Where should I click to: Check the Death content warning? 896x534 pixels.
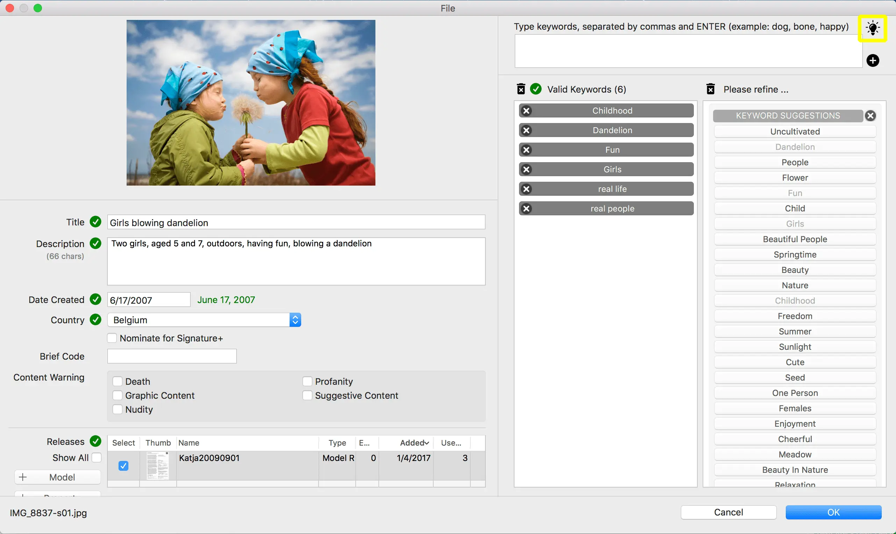118,381
